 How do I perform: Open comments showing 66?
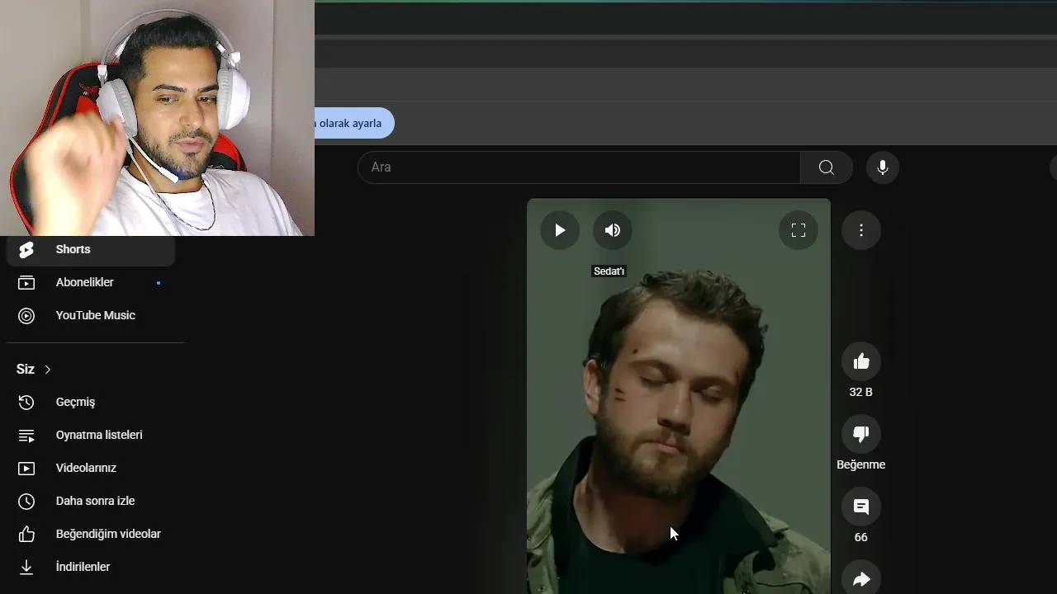861,507
